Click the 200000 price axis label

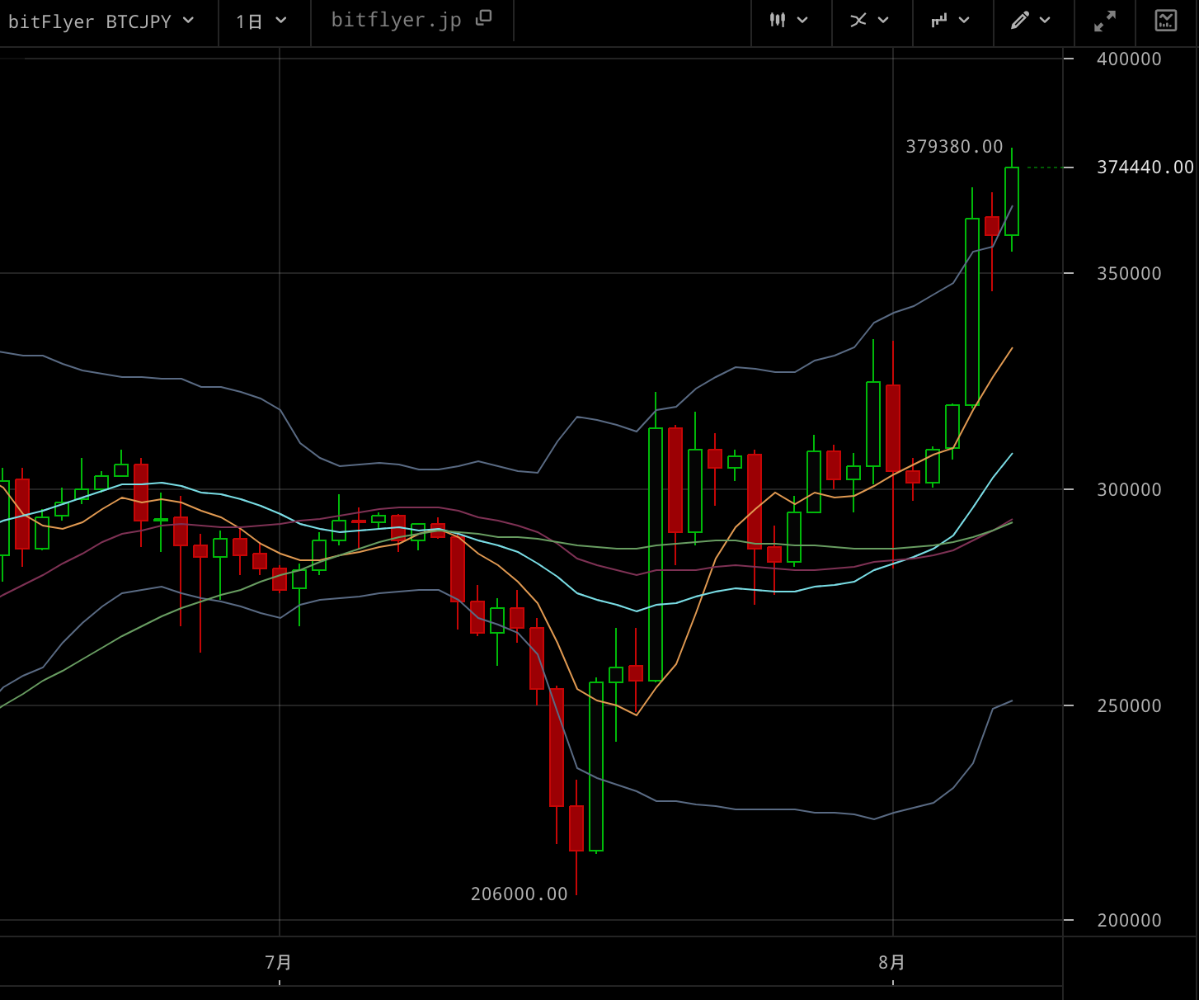click(1129, 921)
